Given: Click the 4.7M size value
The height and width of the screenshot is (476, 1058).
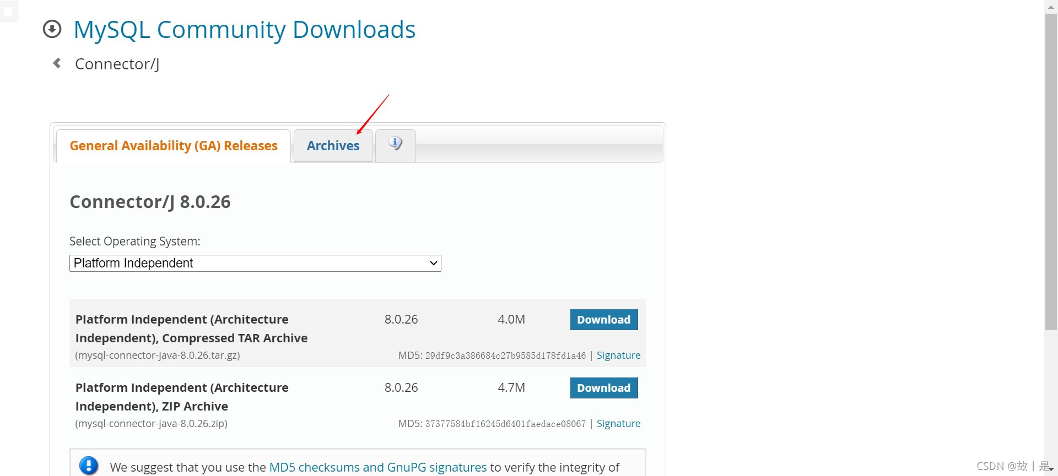Looking at the screenshot, I should 511,388.
